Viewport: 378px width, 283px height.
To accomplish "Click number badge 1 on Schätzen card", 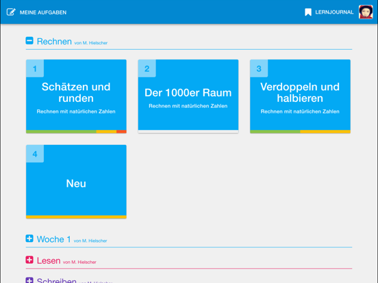I will (35, 68).
